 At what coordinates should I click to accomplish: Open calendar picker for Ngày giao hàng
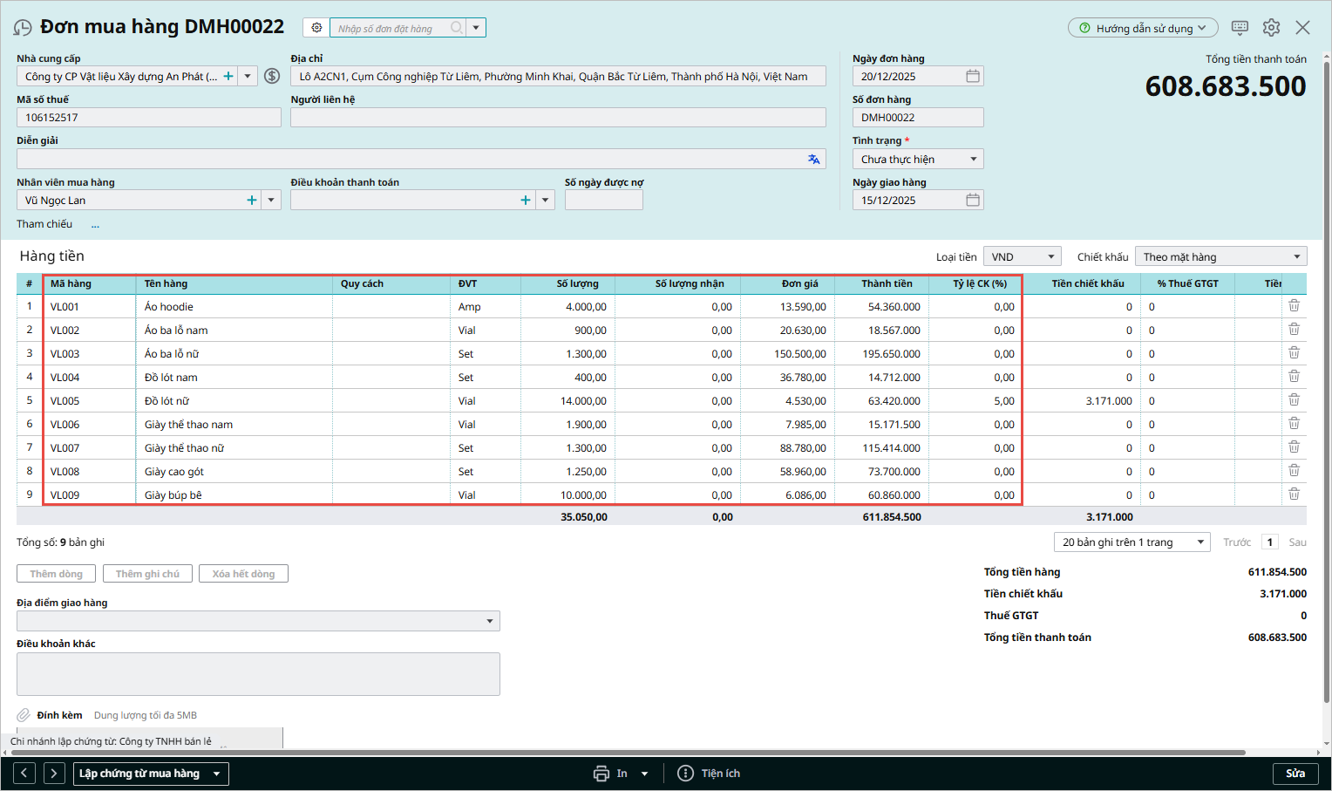[973, 200]
